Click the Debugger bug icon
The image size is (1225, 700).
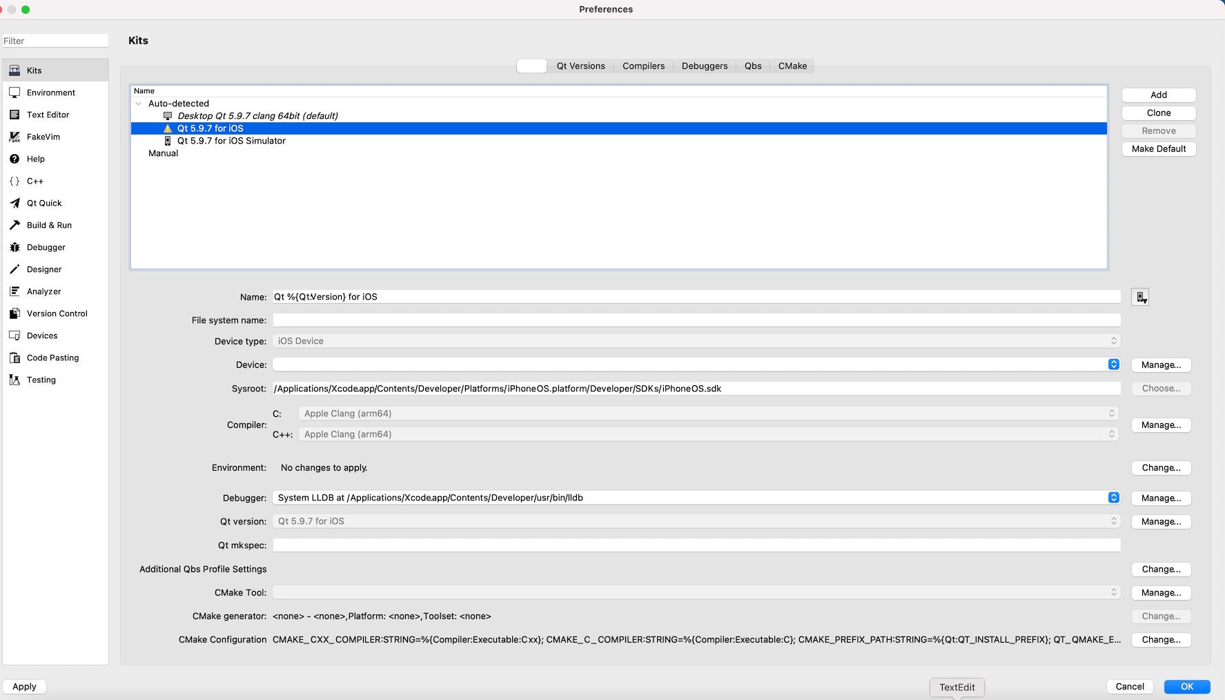[x=14, y=247]
